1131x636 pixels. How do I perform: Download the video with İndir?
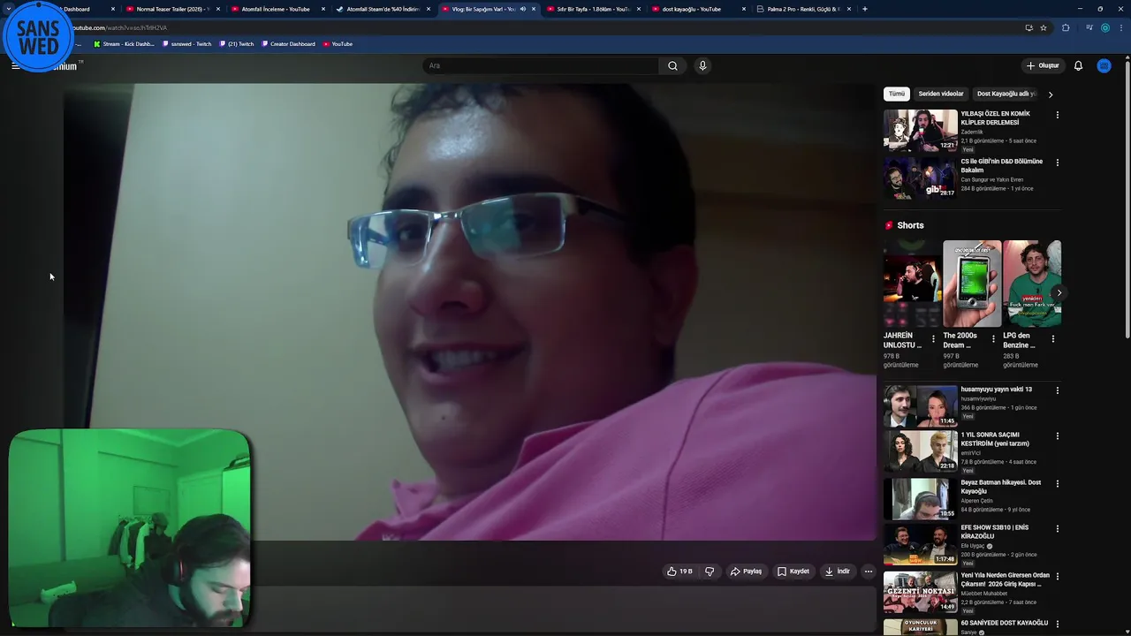tap(837, 572)
